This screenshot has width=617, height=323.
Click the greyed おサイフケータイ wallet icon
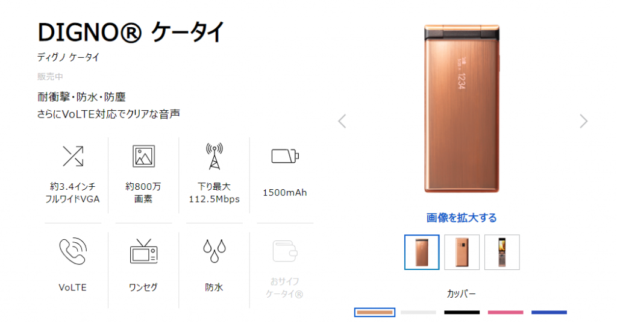(285, 251)
